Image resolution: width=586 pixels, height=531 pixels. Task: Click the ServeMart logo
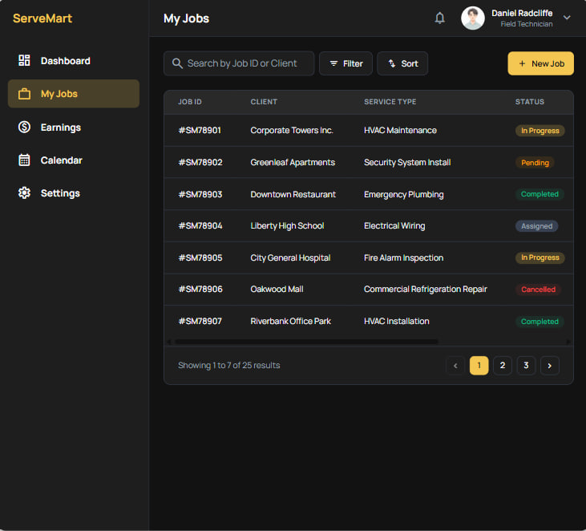[x=42, y=18]
